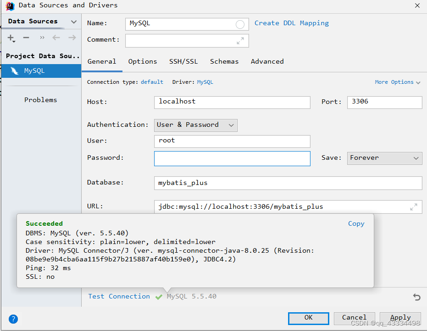Image resolution: width=427 pixels, height=331 pixels.
Task: Click the MySQL driver link
Action: point(205,82)
